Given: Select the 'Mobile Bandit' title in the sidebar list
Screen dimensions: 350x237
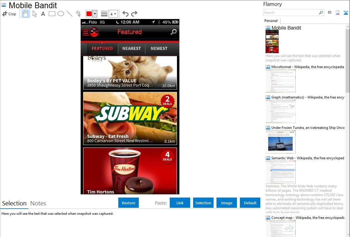Looking at the screenshot, I should click(x=286, y=28).
